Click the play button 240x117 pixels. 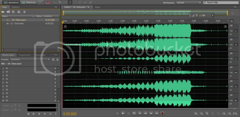[x=123, y=113]
